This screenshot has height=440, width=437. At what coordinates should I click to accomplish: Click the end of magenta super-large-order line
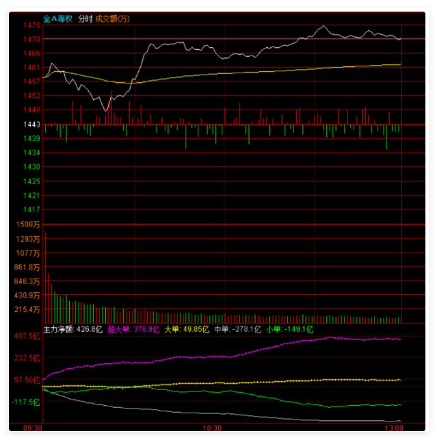point(399,339)
